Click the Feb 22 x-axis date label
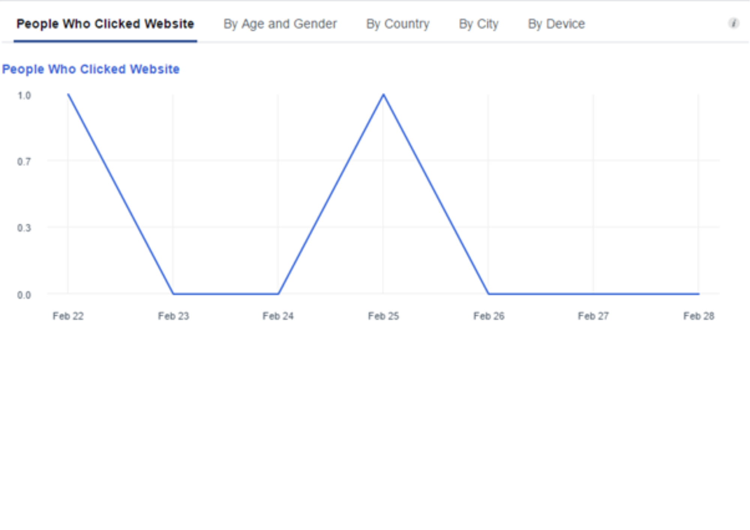This screenshot has width=750, height=530. (x=68, y=316)
